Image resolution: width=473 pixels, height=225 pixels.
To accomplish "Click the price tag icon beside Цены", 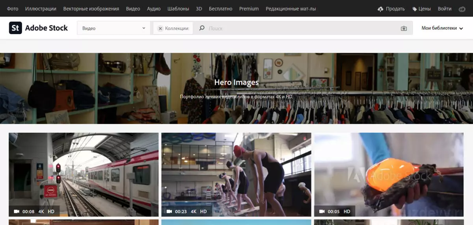I will 415,9.
